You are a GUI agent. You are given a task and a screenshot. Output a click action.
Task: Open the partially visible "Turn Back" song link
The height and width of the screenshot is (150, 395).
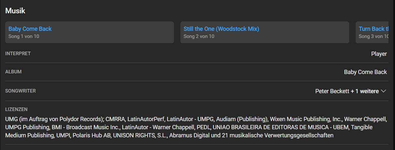(x=374, y=29)
